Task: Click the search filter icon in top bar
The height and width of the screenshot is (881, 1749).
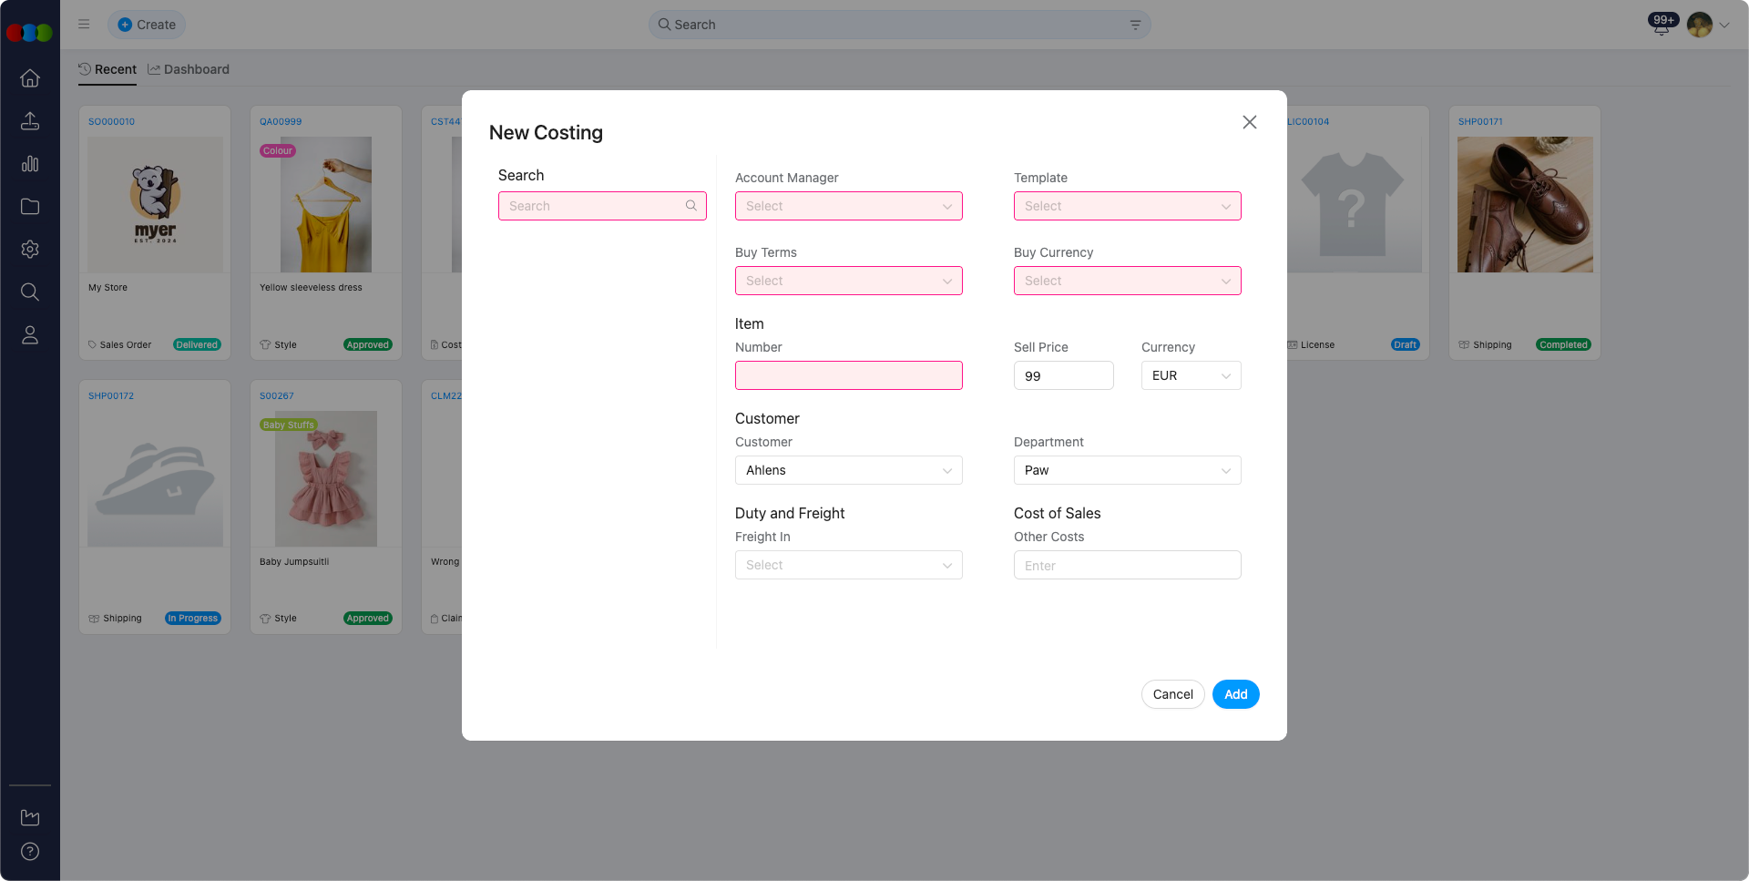Action: coord(1135,25)
